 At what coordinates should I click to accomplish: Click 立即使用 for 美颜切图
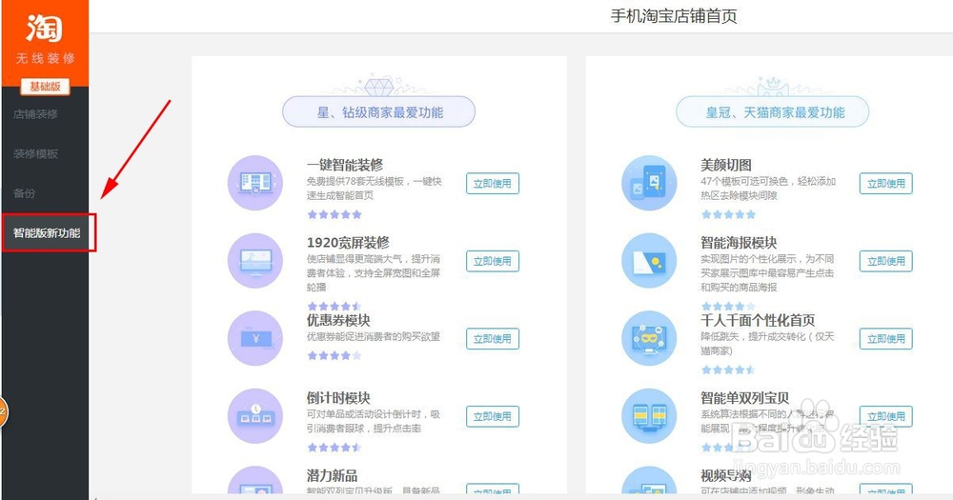[x=886, y=184]
